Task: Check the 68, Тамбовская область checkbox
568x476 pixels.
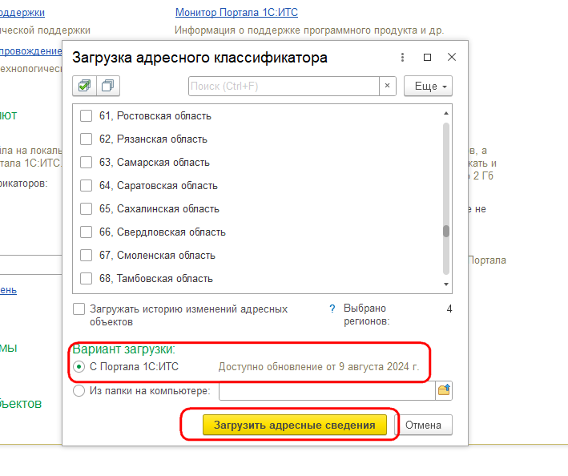Action: [x=86, y=278]
